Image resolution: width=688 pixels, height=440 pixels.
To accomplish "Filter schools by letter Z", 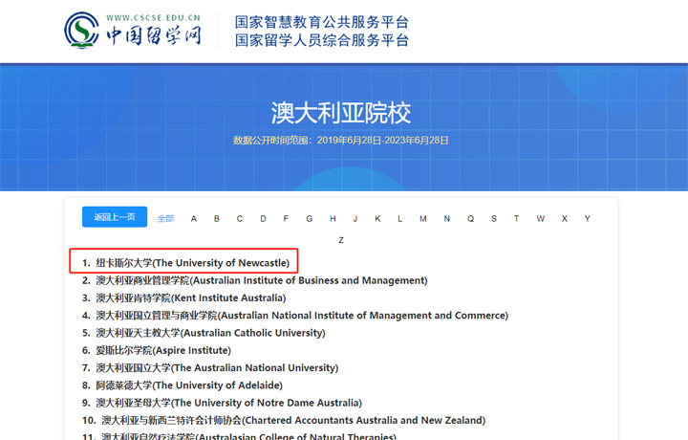I will pyautogui.click(x=341, y=240).
